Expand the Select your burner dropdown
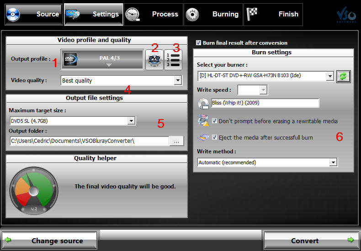 click(330, 76)
